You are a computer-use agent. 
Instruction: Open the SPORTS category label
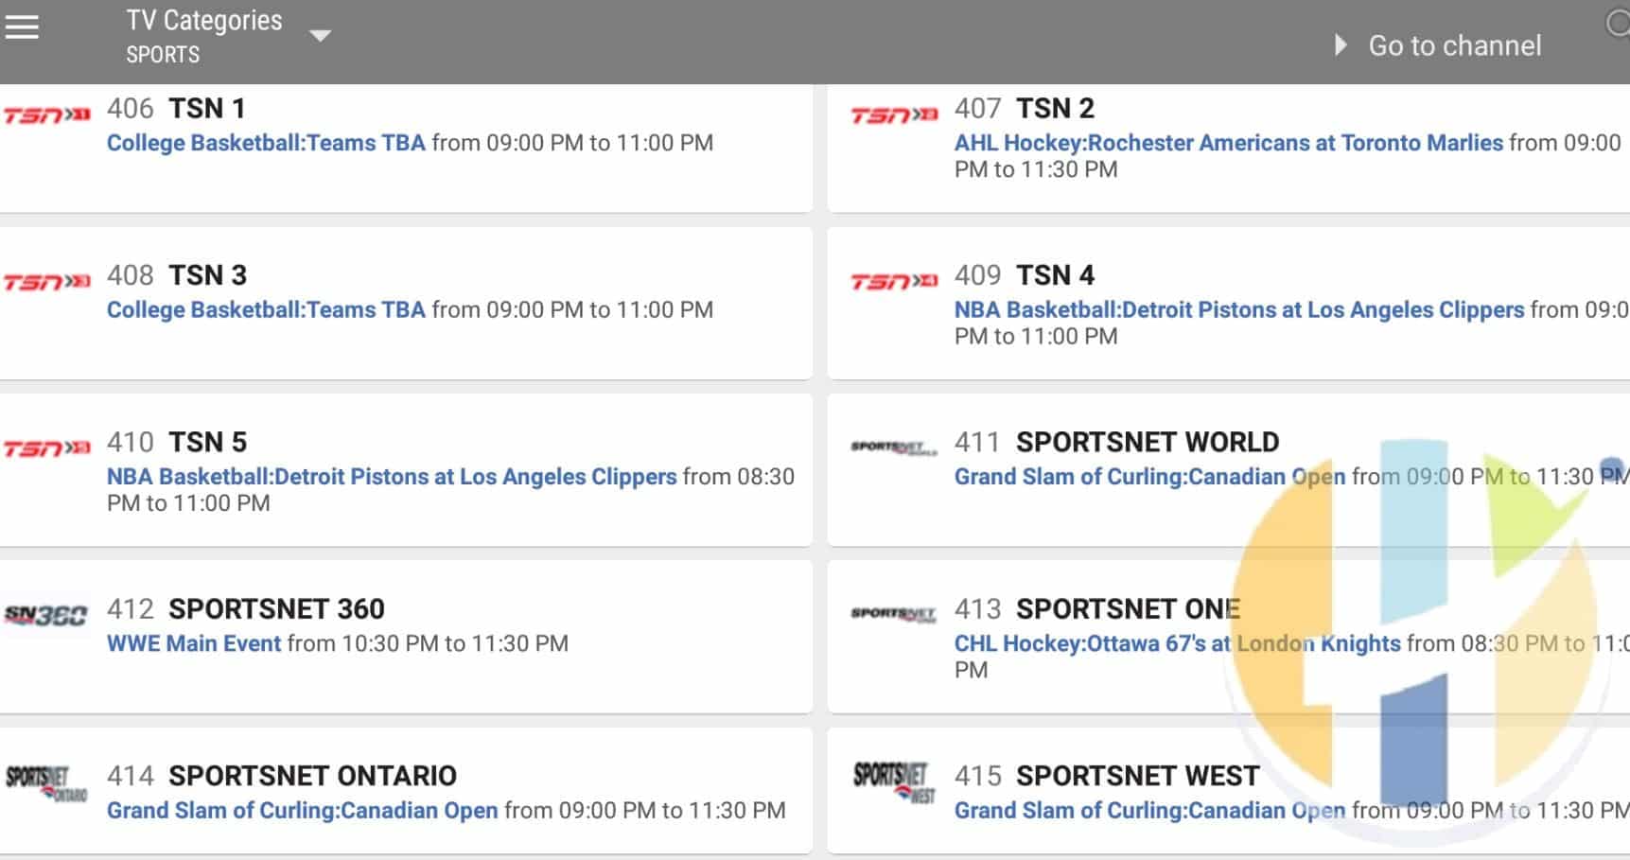coord(163,55)
